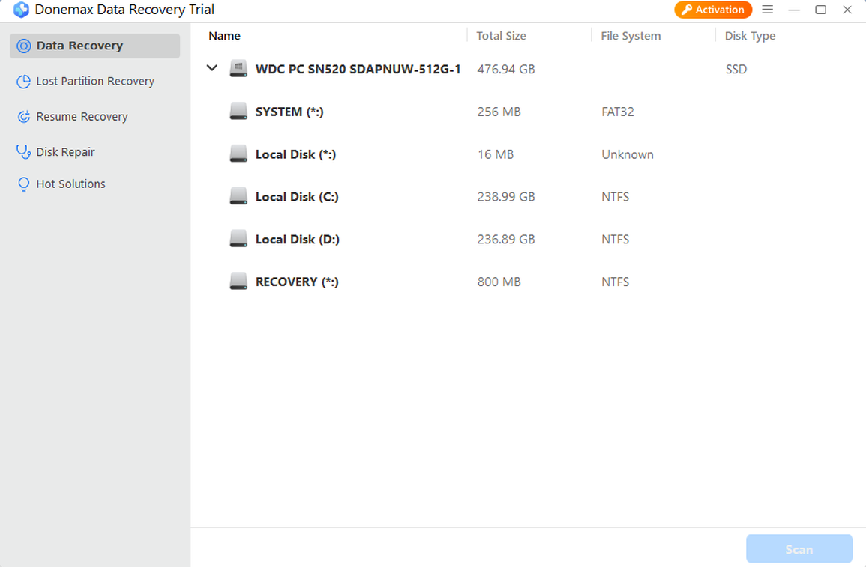Click the 256 MB size value
866x567 pixels.
tap(499, 112)
